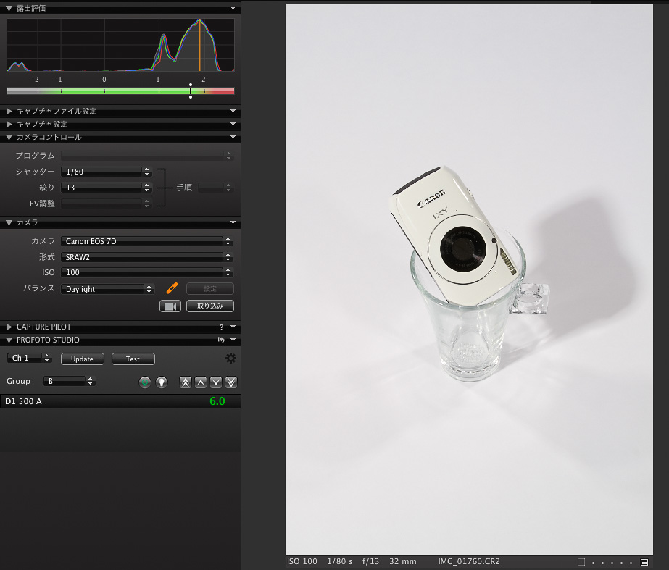Click the exposure evaluation meter bar
Viewport: 669px width, 570px height.
click(x=120, y=91)
